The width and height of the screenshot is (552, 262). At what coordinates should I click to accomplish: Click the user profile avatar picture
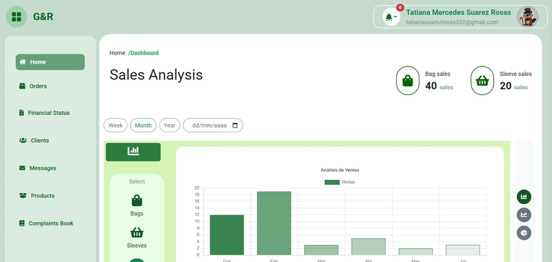click(x=527, y=17)
